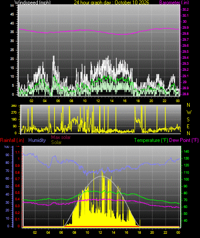Click the 28.8 barometer scale value
This screenshot has width=200, height=238.
coord(185,94)
